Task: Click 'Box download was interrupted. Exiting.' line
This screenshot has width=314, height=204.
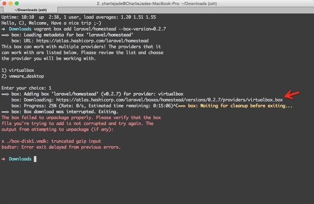Action: [x=60, y=112]
